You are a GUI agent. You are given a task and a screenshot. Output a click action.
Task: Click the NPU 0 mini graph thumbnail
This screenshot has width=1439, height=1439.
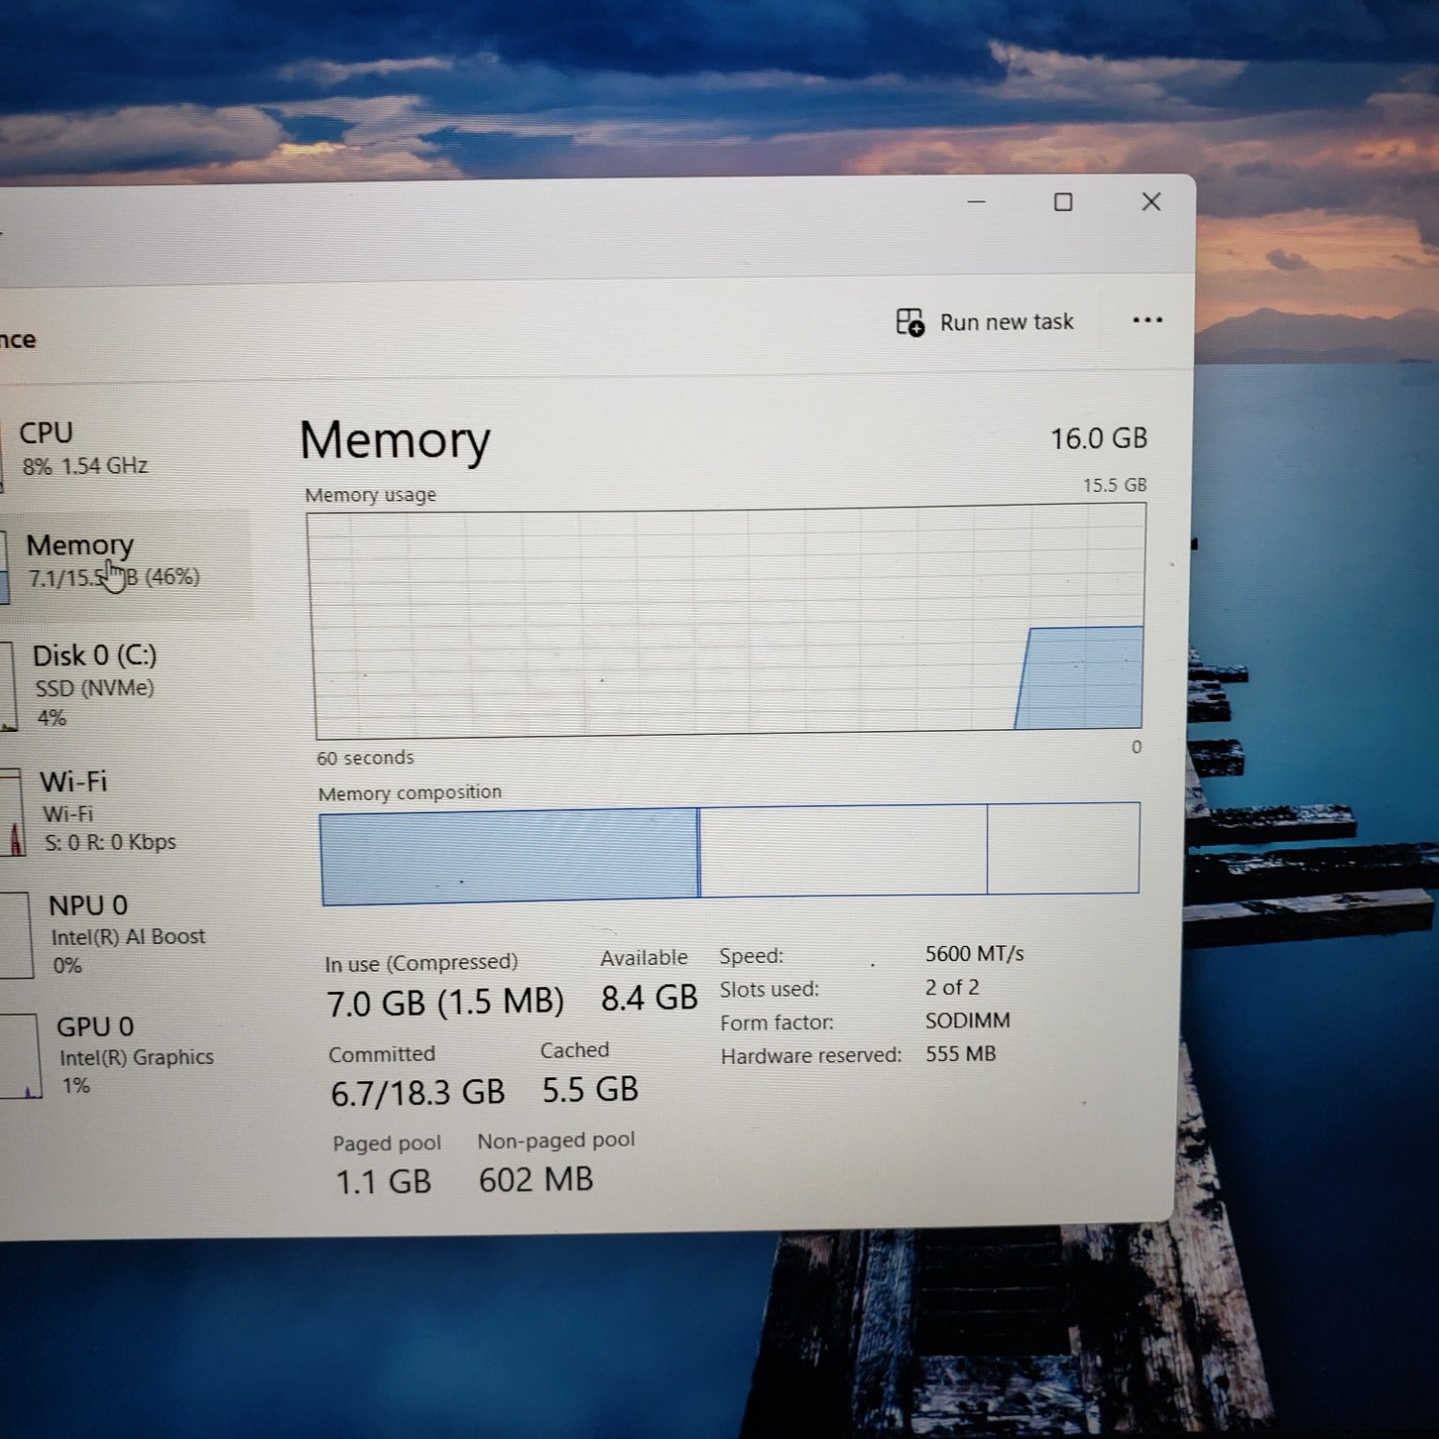[16, 935]
